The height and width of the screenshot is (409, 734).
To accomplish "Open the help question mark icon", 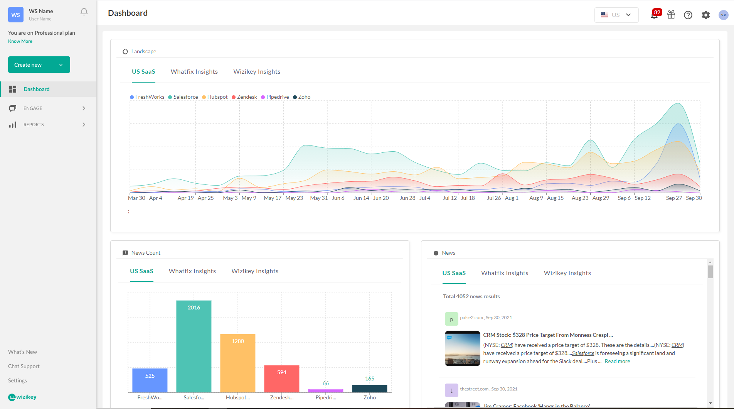I will 688,15.
